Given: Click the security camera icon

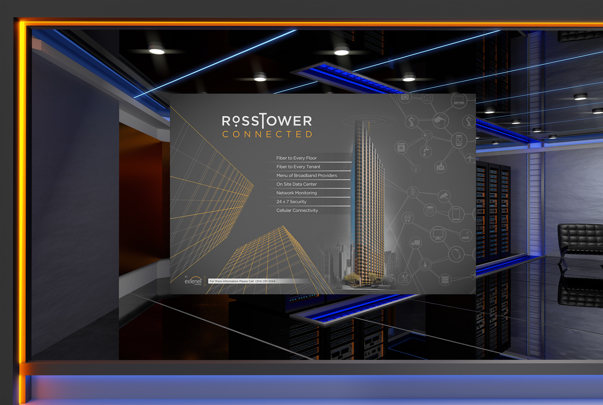Looking at the screenshot, I should 444,196.
